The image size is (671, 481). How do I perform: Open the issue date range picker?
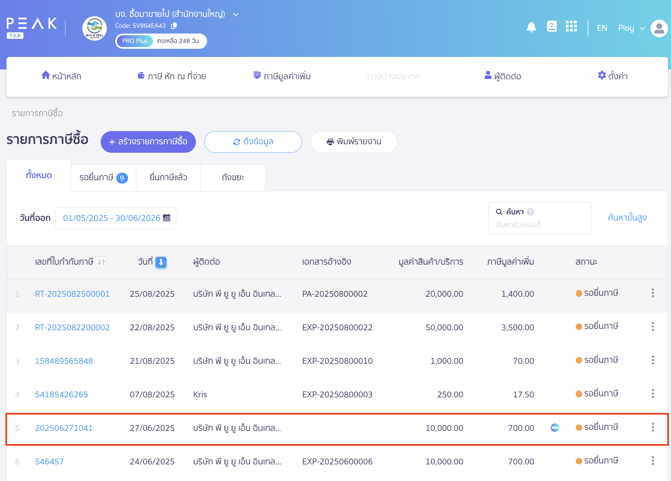116,218
